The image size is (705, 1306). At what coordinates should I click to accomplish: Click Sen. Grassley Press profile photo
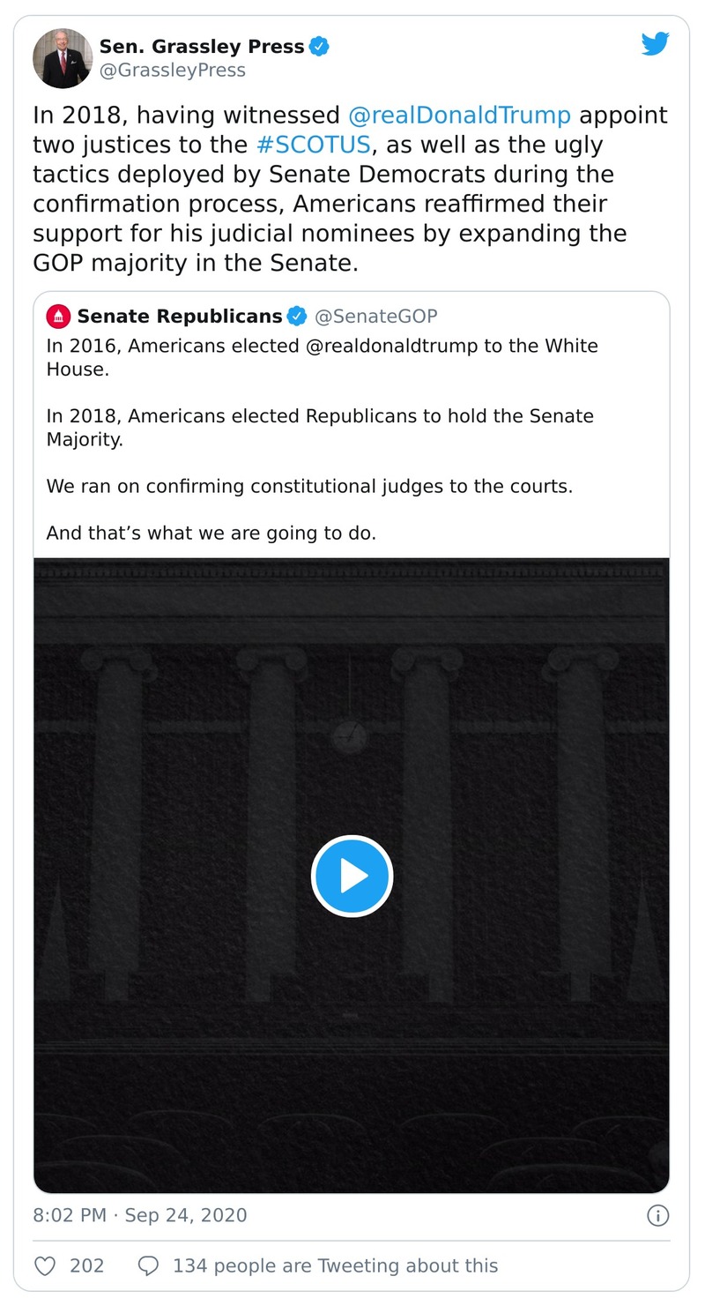pyautogui.click(x=62, y=58)
